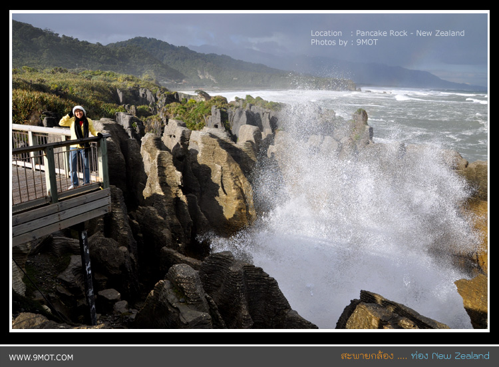Click the Thai 'New Zealand' footer title

[x=415, y=356]
